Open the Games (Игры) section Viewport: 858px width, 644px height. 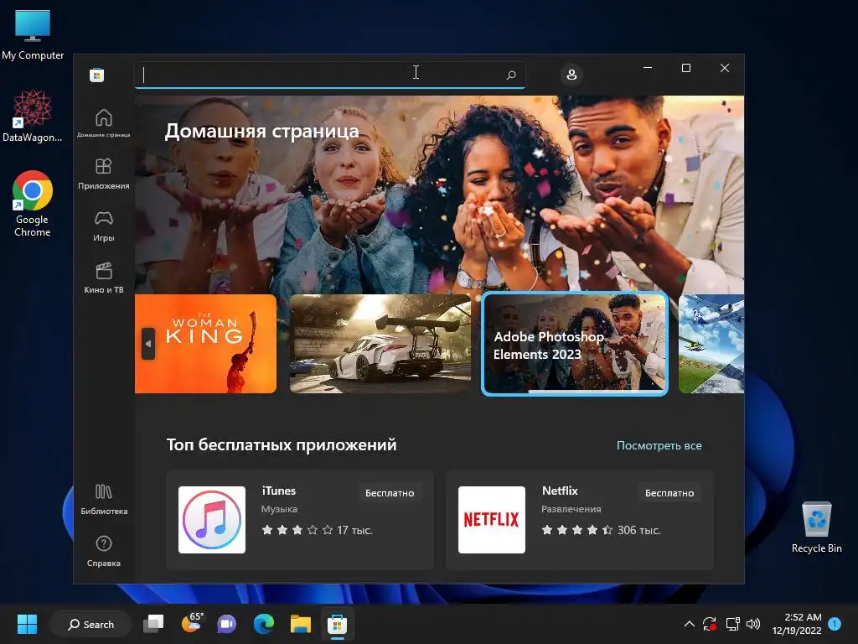(x=103, y=226)
